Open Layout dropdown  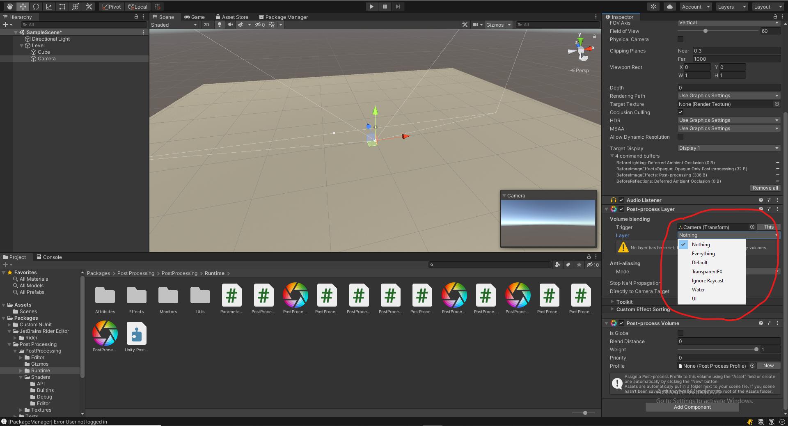click(x=769, y=7)
